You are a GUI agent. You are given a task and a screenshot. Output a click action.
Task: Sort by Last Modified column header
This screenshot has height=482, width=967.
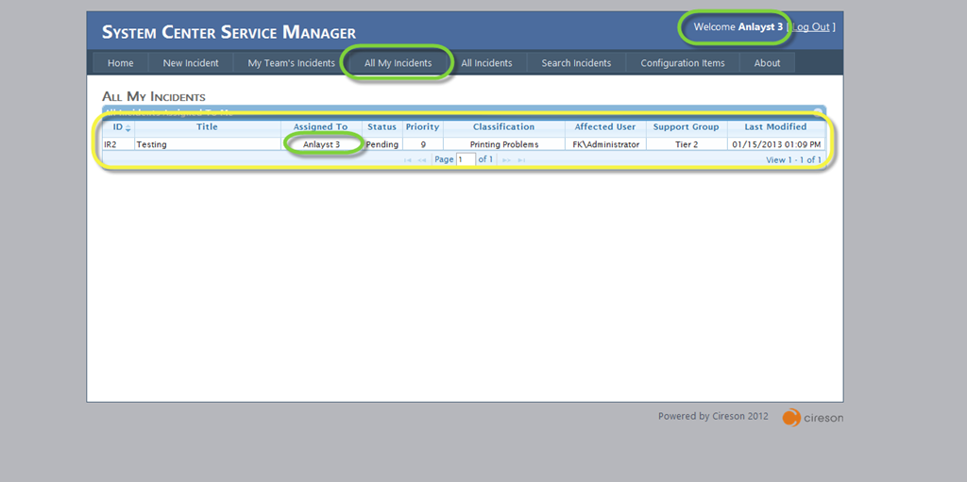[x=775, y=127]
